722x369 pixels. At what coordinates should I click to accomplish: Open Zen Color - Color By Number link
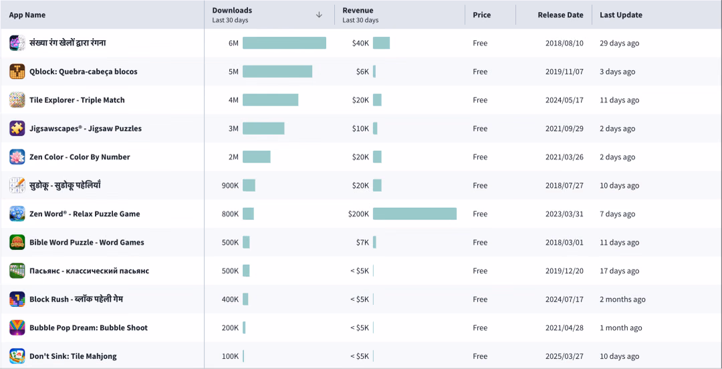pos(80,156)
